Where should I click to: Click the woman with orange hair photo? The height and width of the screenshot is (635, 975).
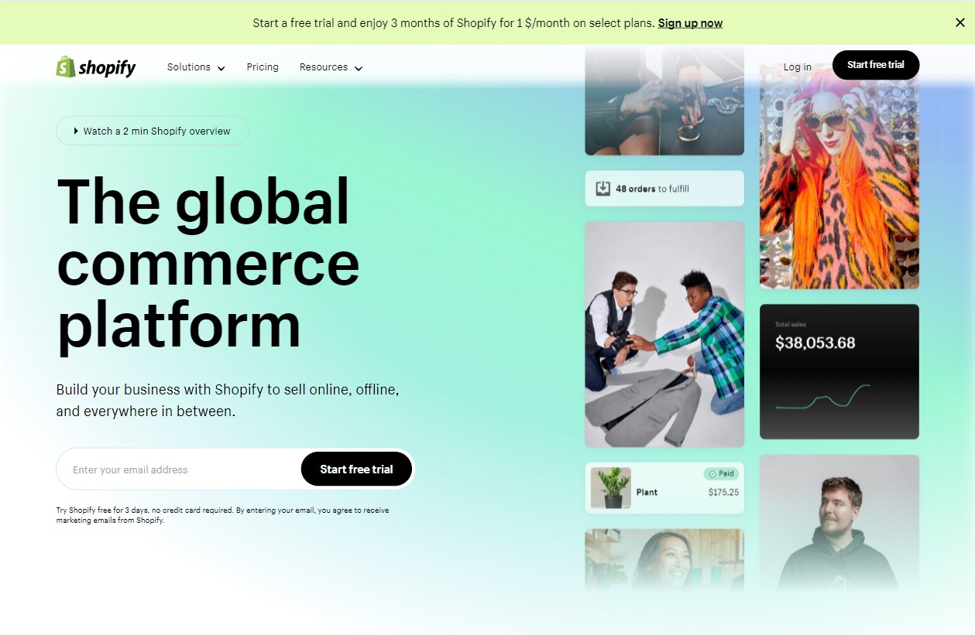(x=839, y=176)
